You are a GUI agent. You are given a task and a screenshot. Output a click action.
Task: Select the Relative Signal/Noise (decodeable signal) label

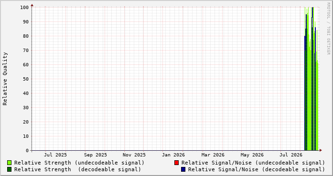(x=257, y=169)
